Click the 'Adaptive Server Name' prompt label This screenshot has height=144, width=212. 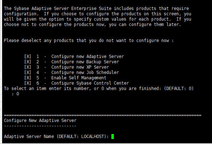(x=29, y=137)
